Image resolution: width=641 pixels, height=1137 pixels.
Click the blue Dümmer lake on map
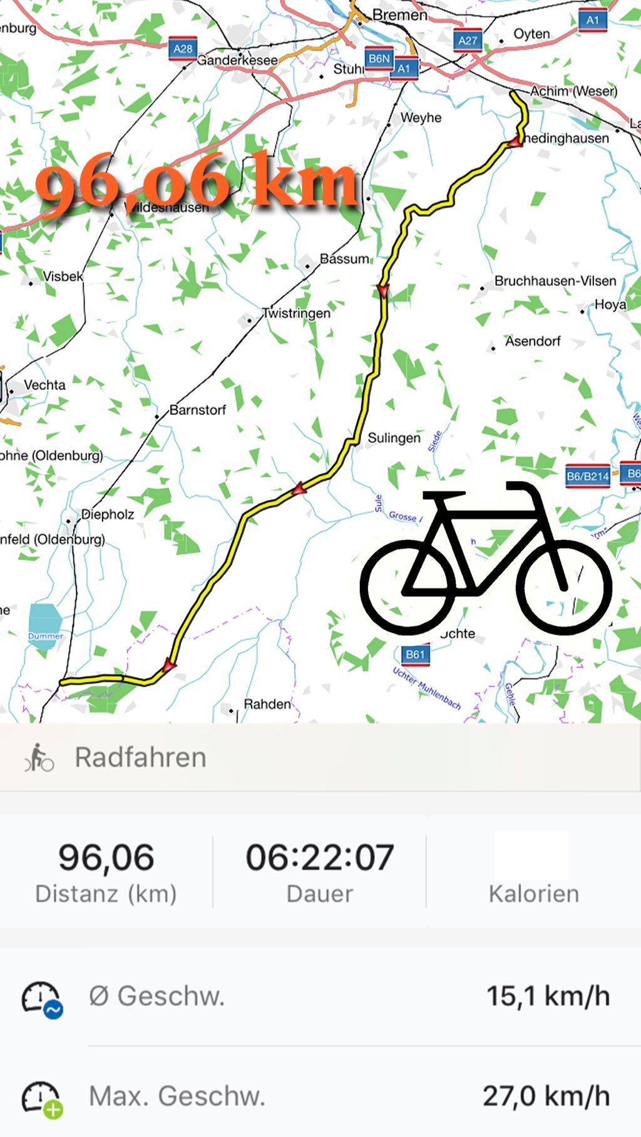pos(45,623)
